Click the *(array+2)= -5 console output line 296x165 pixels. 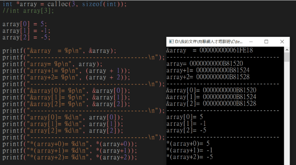coord(190,157)
